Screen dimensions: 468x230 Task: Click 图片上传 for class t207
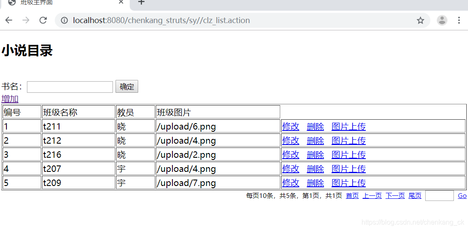point(349,169)
